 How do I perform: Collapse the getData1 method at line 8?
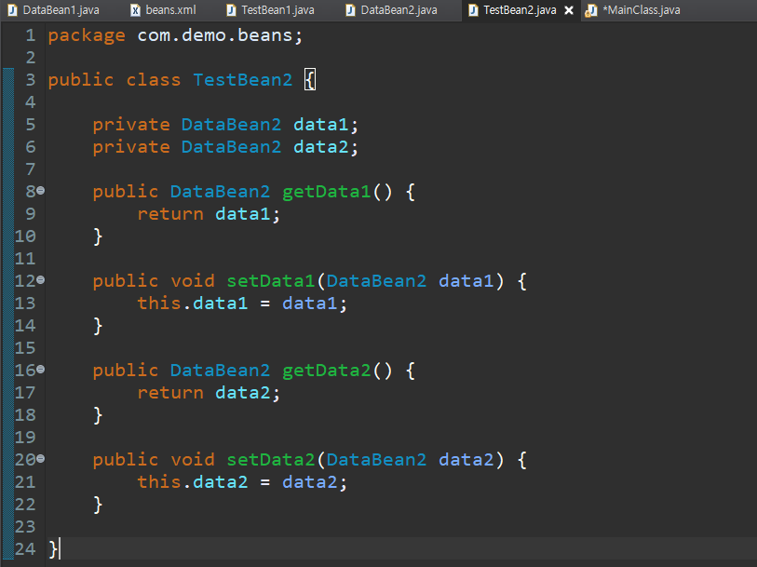[x=41, y=191]
